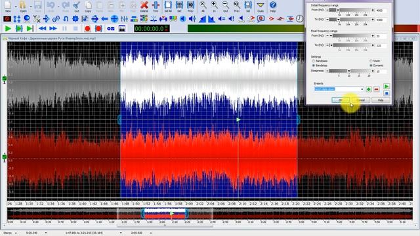Click the Cut scissors icon
This screenshot has height=236, width=420.
[77, 6]
